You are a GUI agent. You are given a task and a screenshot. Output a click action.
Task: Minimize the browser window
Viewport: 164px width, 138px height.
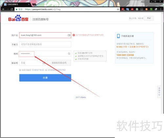coord(152,2)
